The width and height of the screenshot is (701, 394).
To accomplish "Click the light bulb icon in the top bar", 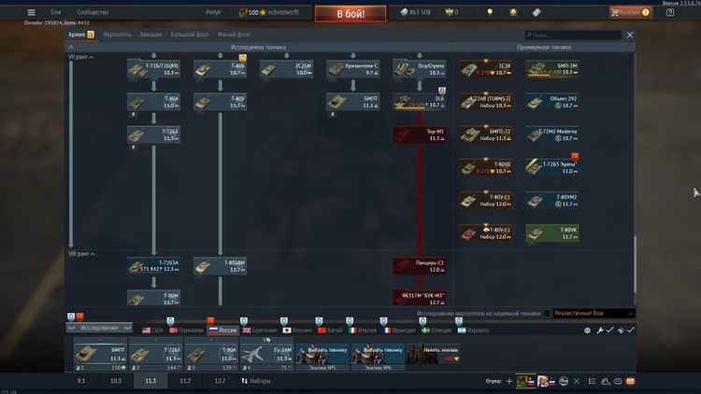I will (489, 13).
